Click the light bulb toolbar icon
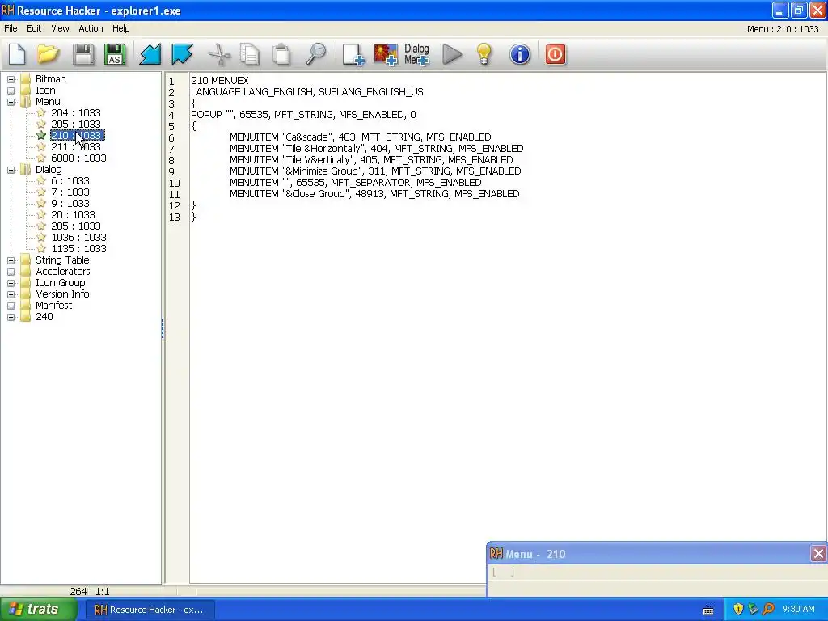 point(484,54)
